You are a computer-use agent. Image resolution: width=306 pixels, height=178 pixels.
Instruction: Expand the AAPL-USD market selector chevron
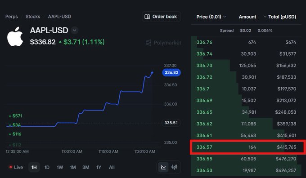74,30
